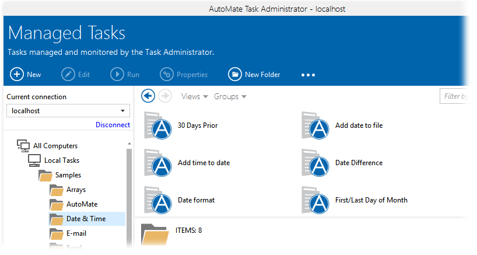Screen dimensions: 477x255
Task: Click the 'Add date to file' name
Action: pos(359,125)
